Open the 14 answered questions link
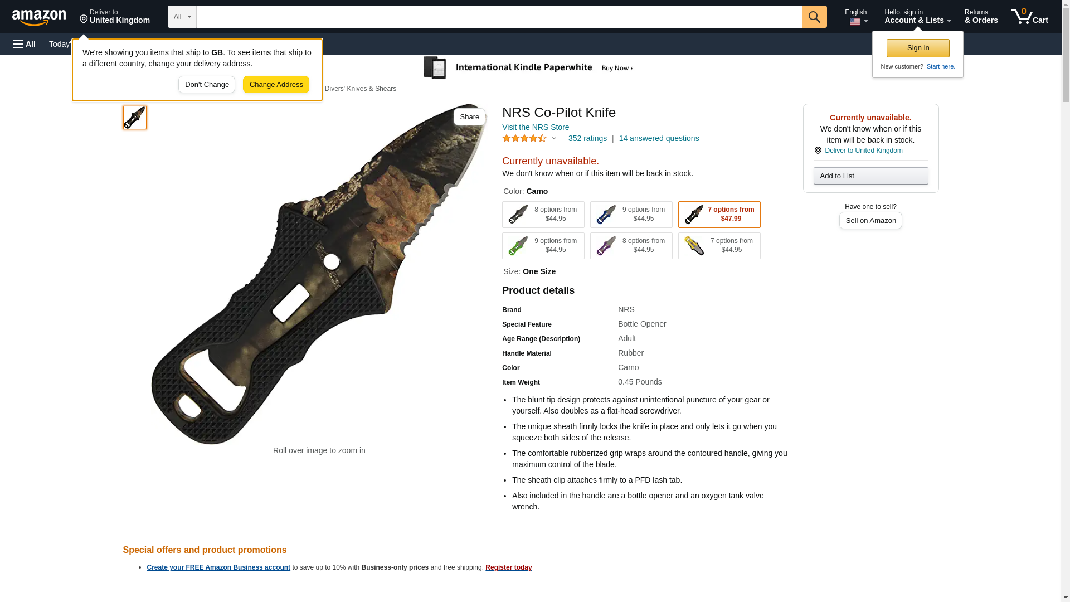The image size is (1070, 602). point(659,138)
